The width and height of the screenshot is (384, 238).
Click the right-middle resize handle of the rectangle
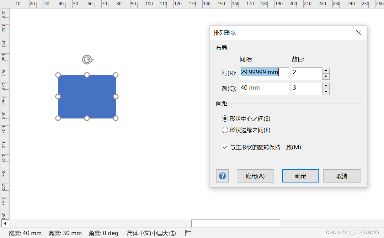point(116,97)
